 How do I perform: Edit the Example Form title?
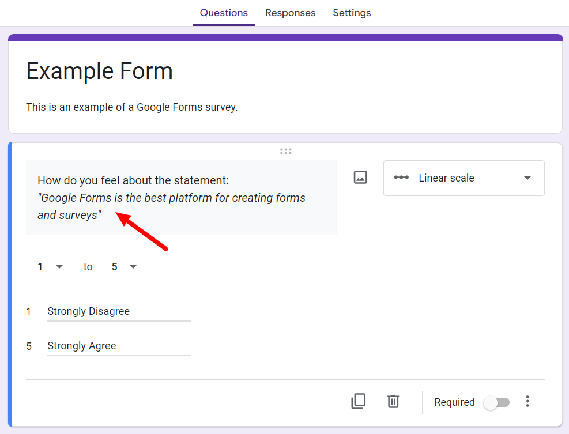[x=99, y=71]
